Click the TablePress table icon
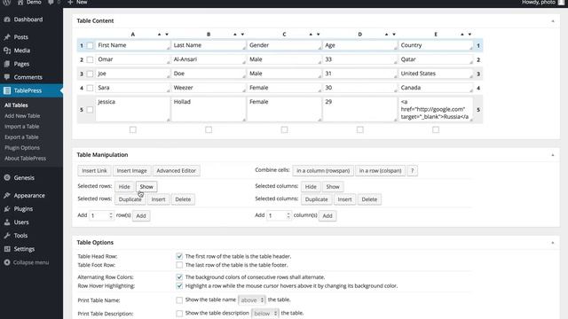 pos(7,90)
